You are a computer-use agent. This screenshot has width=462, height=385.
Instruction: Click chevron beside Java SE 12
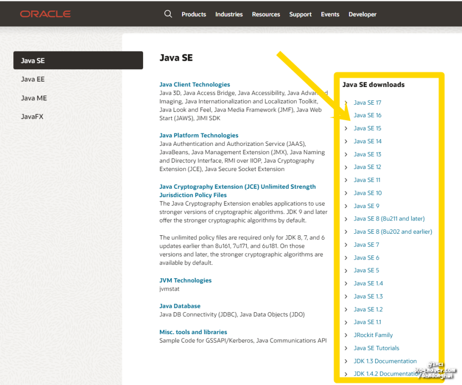pyautogui.click(x=346, y=167)
